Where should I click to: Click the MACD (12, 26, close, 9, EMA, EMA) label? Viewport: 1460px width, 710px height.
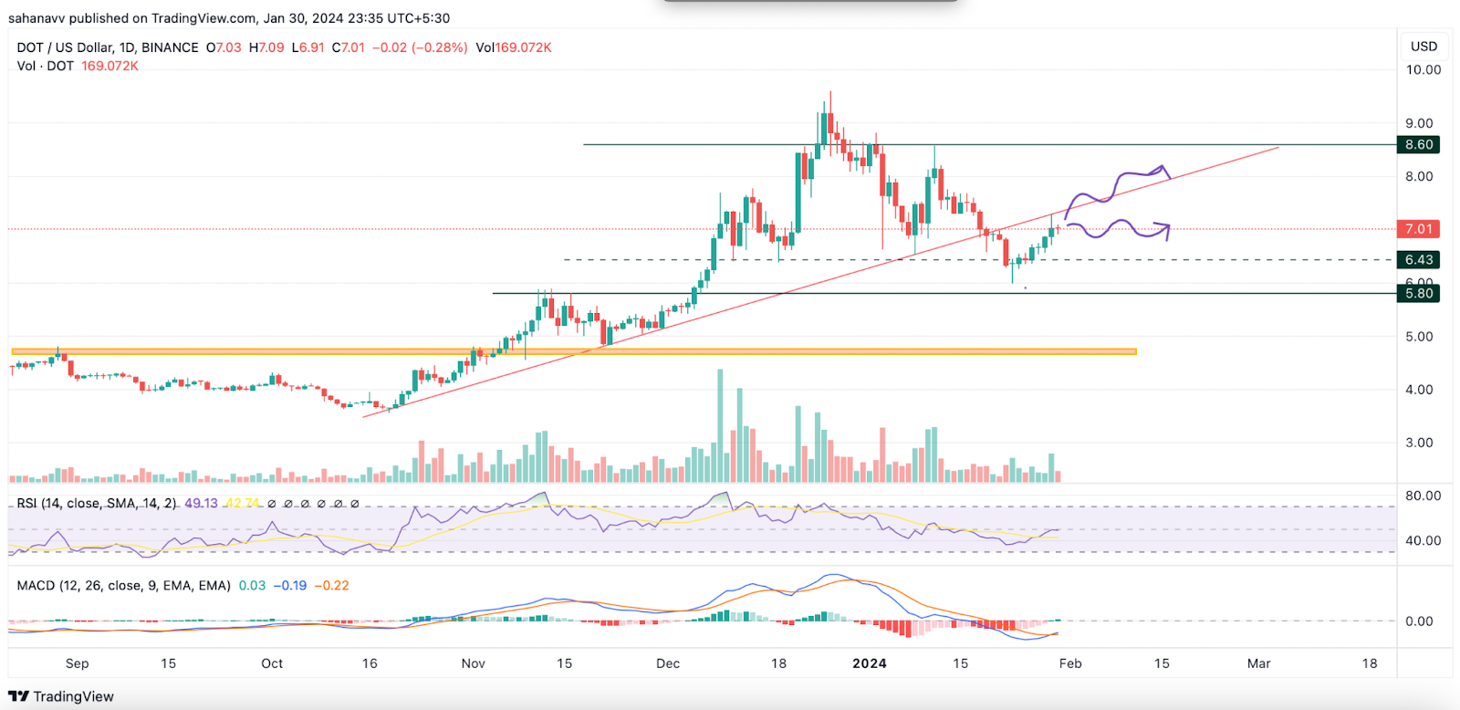click(124, 585)
